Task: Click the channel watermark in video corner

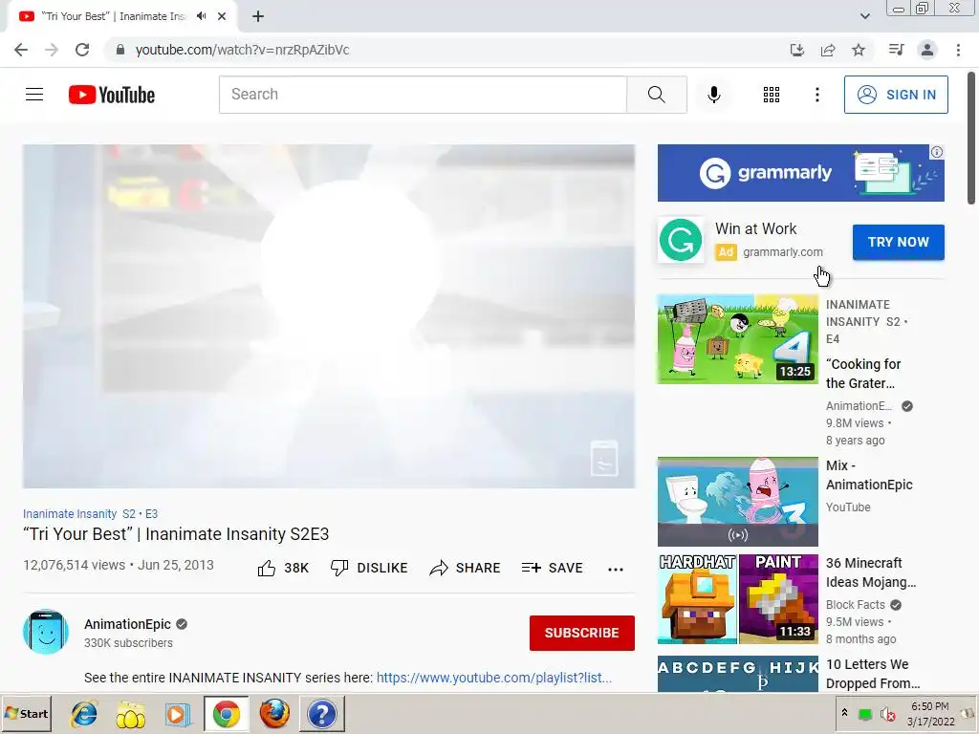Action: tap(604, 458)
